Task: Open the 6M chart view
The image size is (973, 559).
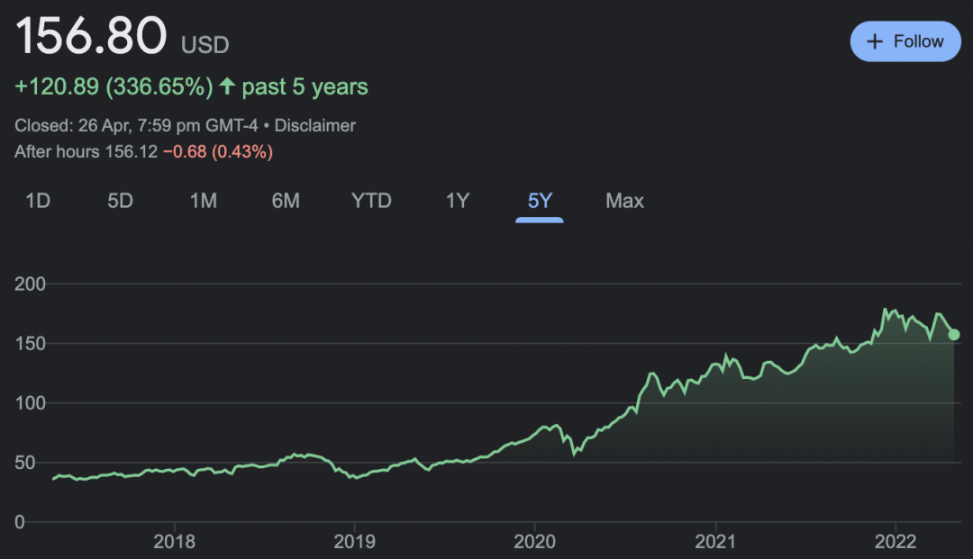Action: click(286, 201)
